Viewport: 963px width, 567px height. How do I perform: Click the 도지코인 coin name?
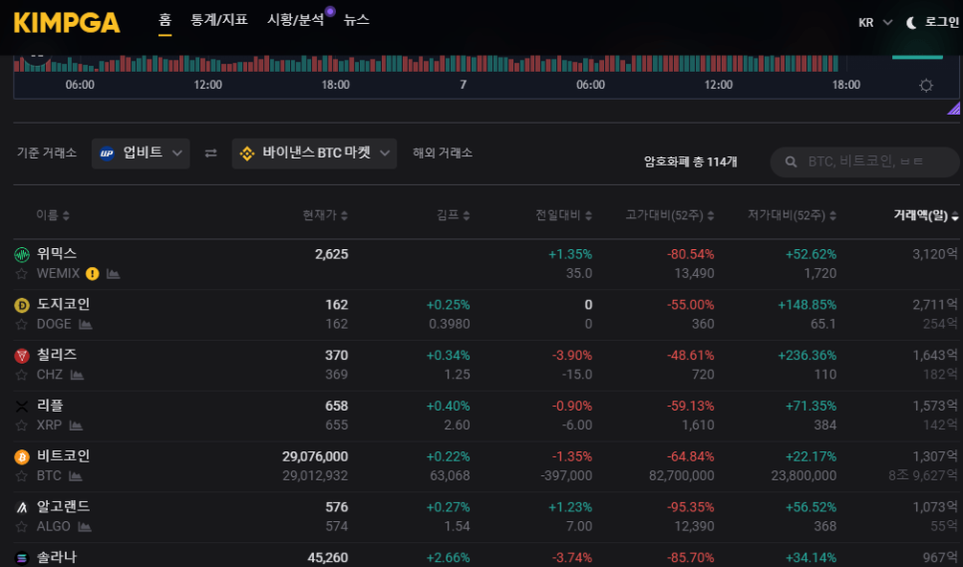[x=63, y=304]
